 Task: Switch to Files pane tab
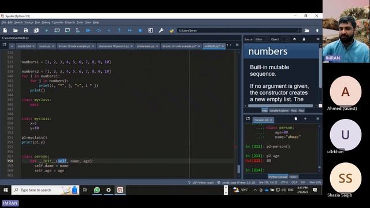[x=301, y=110]
